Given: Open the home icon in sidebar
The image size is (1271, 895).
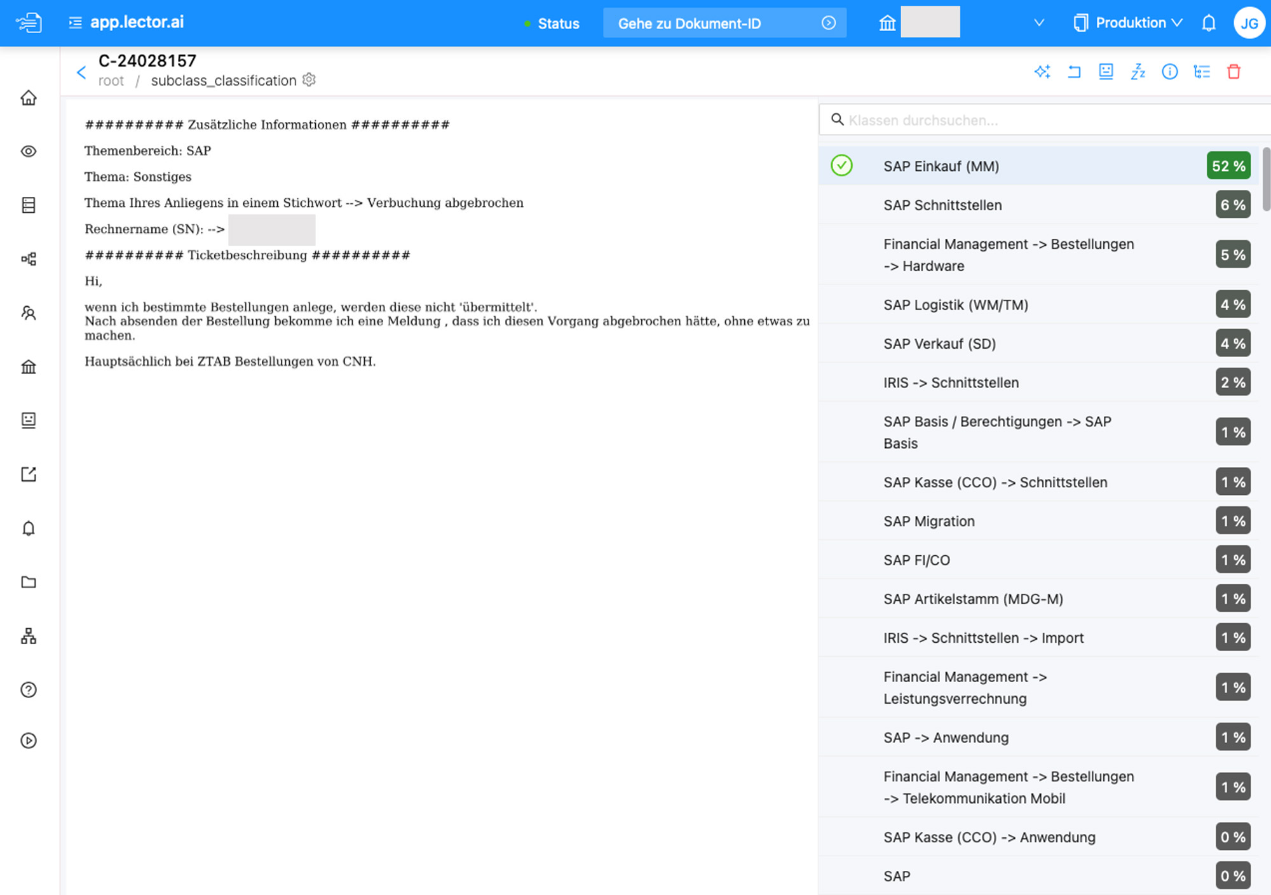Looking at the screenshot, I should click(29, 98).
